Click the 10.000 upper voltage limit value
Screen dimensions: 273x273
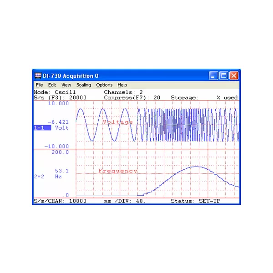58,103
